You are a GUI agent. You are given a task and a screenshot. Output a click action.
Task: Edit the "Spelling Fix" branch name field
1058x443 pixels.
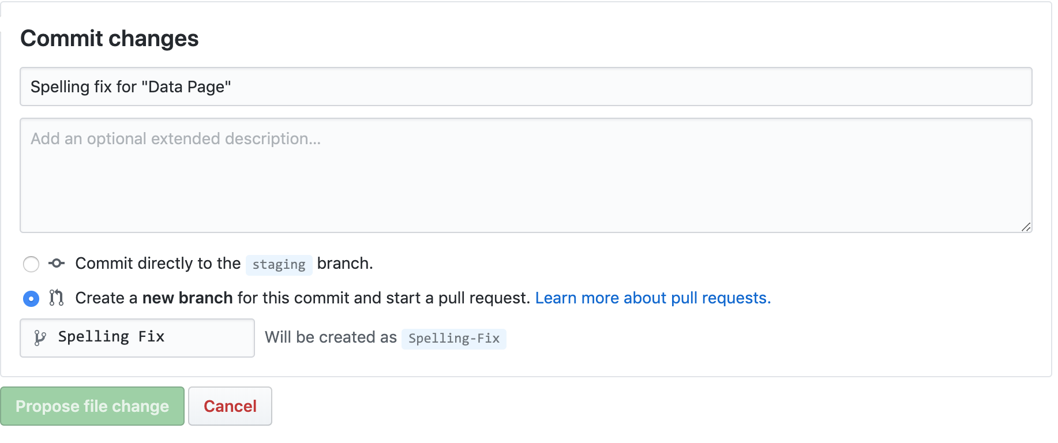point(137,338)
